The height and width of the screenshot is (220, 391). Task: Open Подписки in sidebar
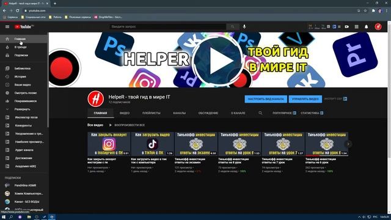coord(24,55)
